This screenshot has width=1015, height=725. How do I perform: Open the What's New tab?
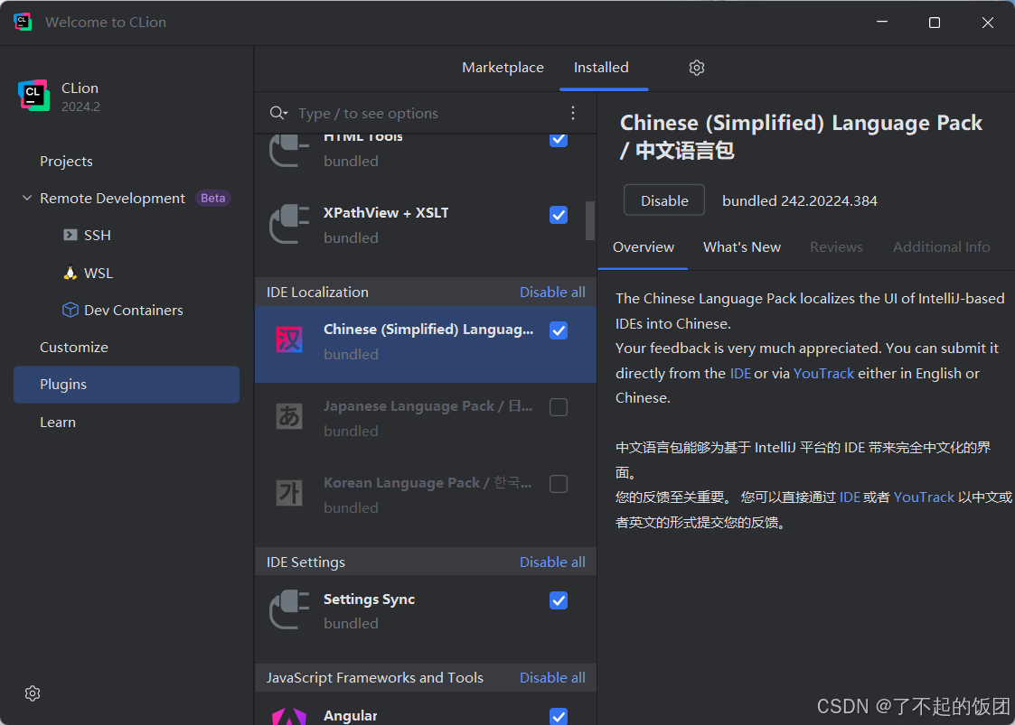pos(741,247)
